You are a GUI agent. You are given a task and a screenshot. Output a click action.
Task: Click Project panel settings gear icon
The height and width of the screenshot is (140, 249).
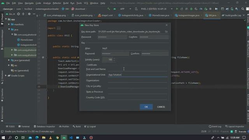[x=29, y=14]
